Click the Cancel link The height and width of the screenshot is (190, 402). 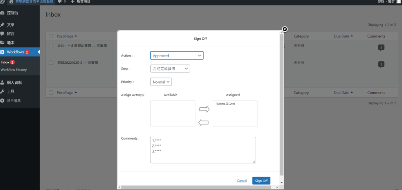coord(242,181)
